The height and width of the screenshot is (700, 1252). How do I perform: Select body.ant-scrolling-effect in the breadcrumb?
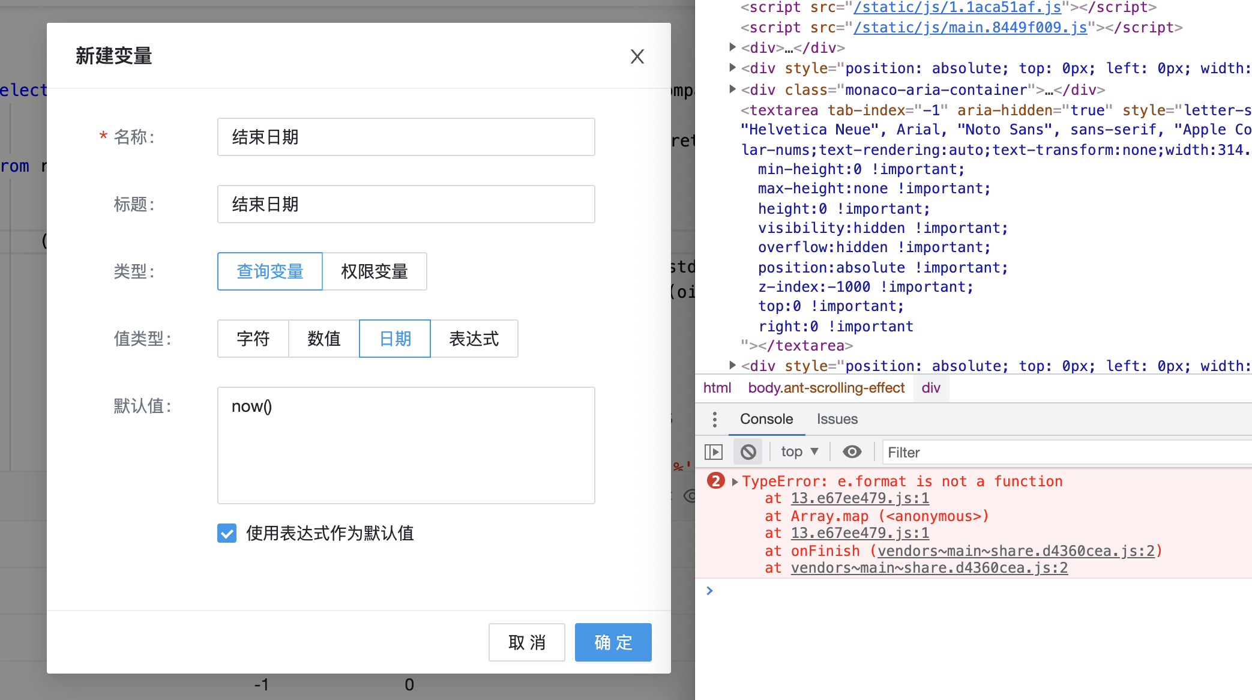[826, 388]
